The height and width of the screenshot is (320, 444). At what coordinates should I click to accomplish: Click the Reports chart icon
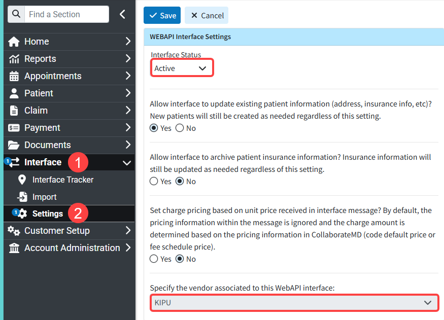(x=14, y=59)
